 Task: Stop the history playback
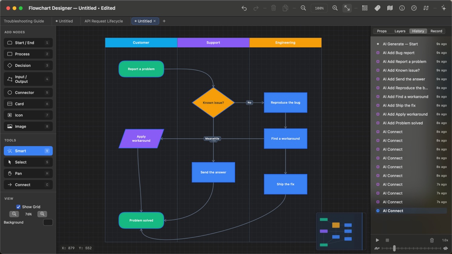pos(387,240)
